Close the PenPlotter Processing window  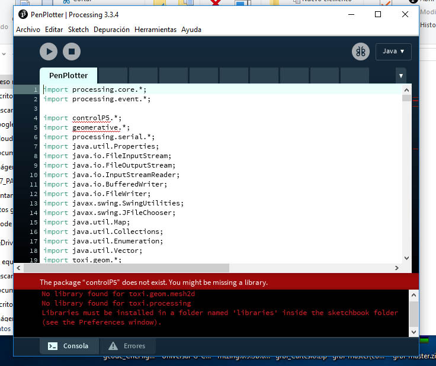point(405,14)
